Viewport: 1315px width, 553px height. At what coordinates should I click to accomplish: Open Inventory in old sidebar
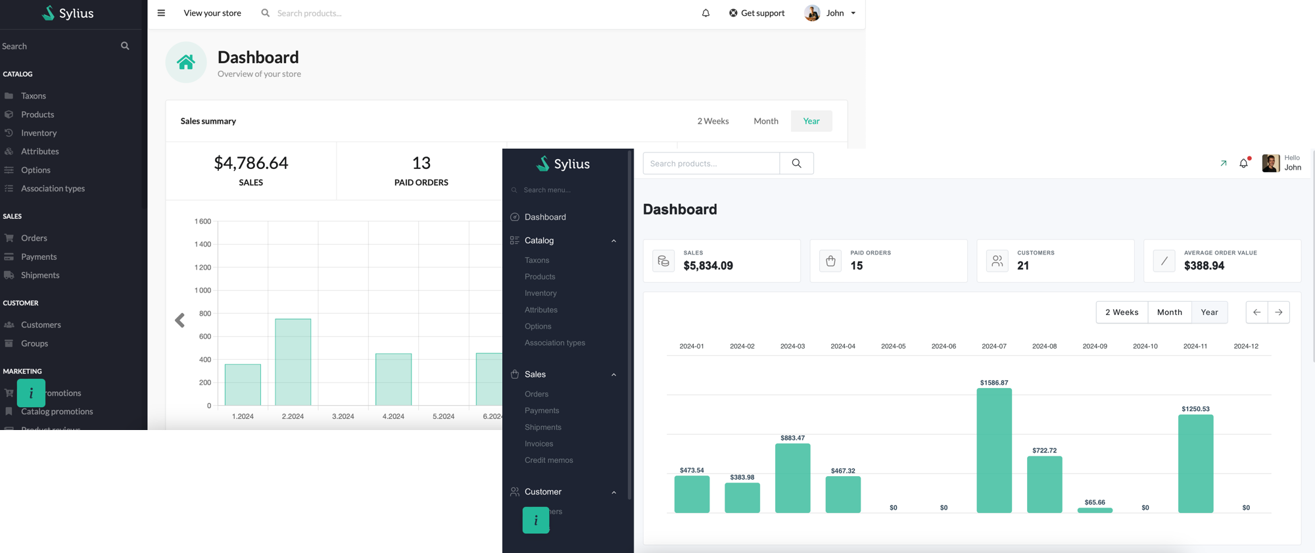pyautogui.click(x=39, y=133)
